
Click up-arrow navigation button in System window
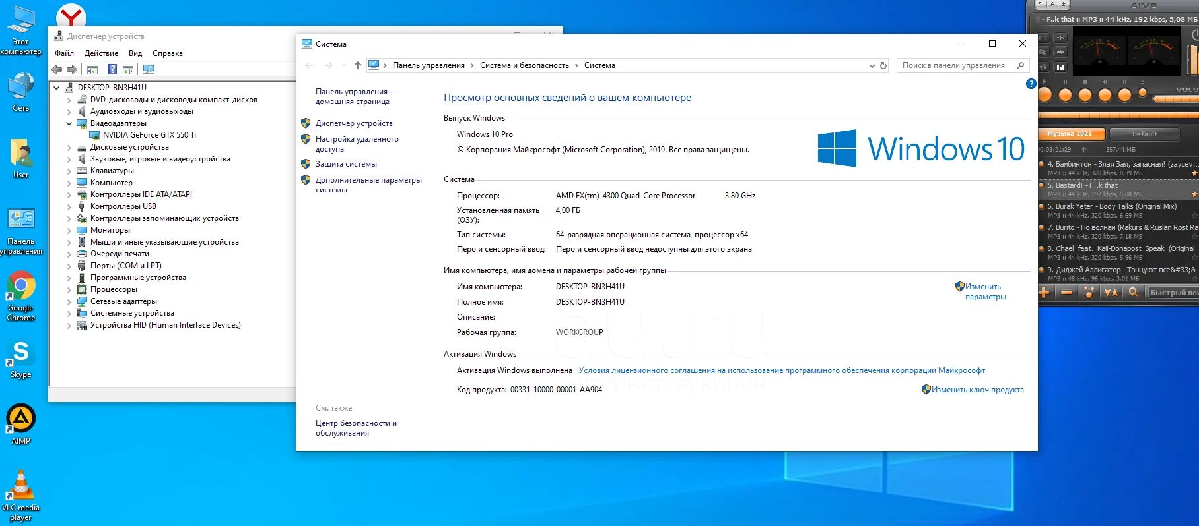coord(357,65)
